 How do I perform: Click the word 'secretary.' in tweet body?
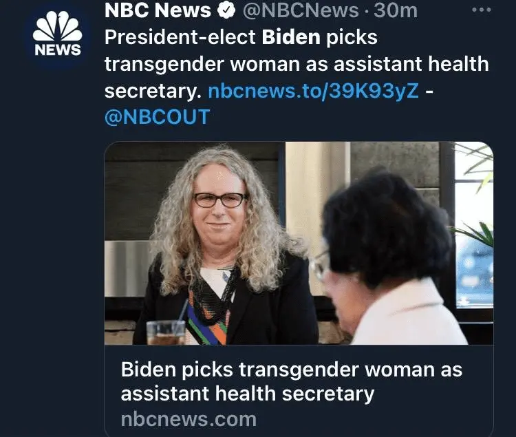click(153, 91)
